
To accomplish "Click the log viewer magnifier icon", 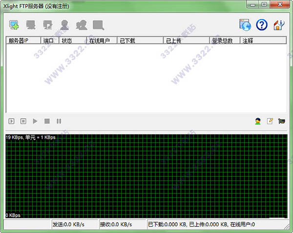I will click(99, 25).
